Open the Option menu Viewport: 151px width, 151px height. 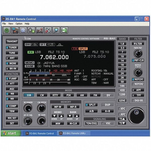coord(19,24)
